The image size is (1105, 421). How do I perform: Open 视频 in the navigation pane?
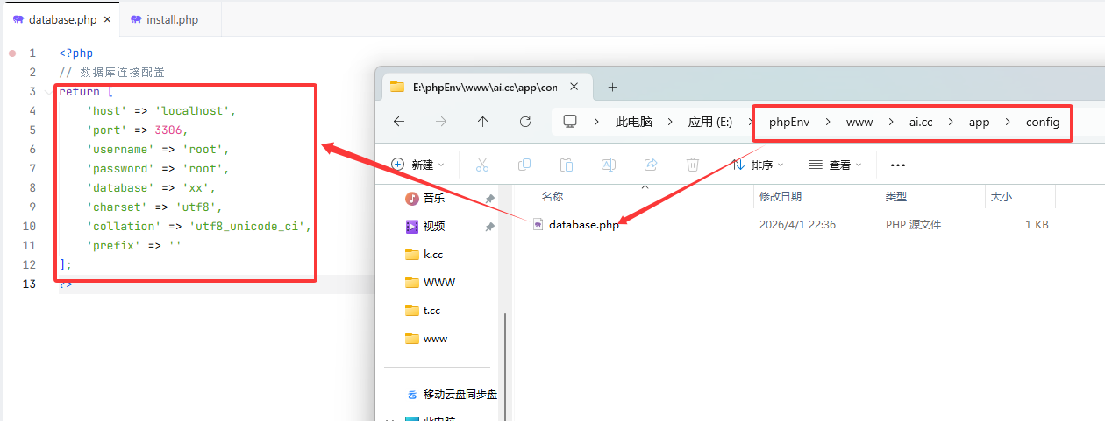tap(433, 227)
